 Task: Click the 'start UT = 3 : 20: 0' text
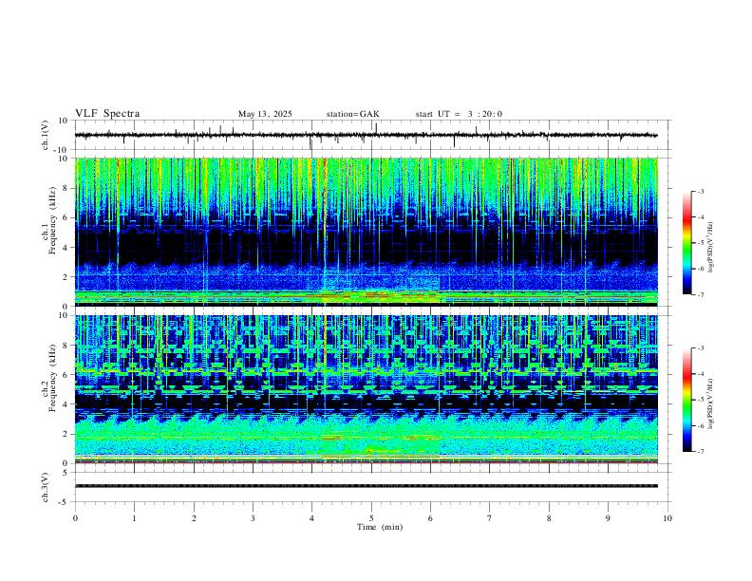[459, 114]
